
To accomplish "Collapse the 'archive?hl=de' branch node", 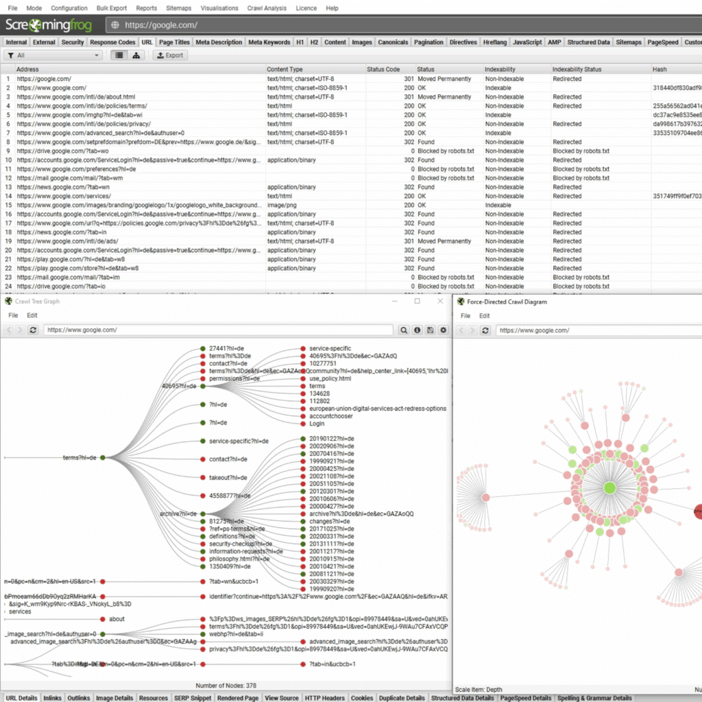I will click(x=203, y=514).
